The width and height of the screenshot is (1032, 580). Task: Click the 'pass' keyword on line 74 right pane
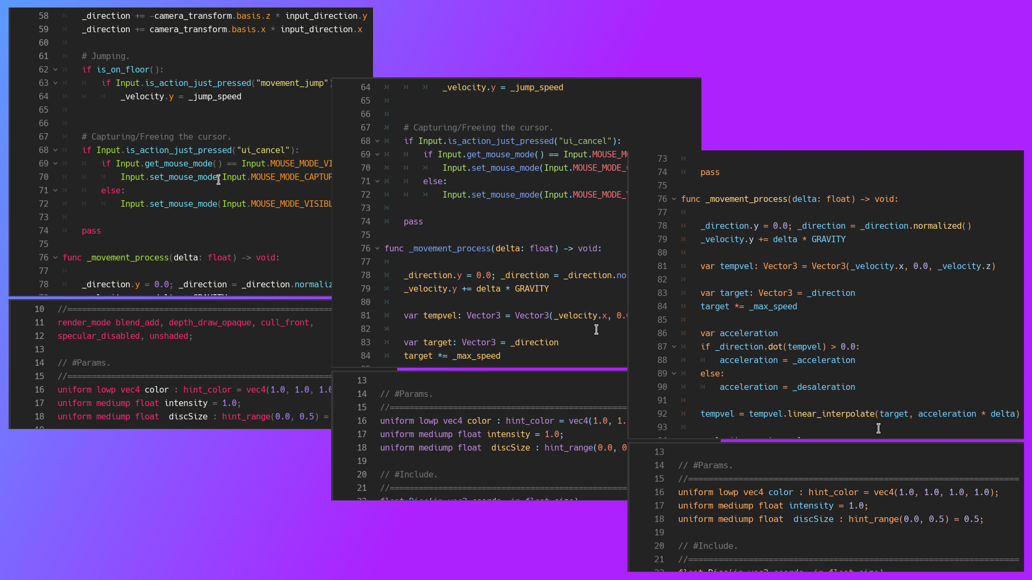coord(709,172)
